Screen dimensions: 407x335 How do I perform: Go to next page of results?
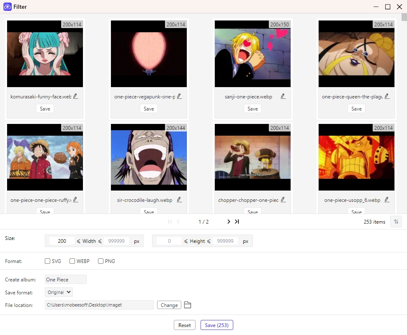pos(229,222)
